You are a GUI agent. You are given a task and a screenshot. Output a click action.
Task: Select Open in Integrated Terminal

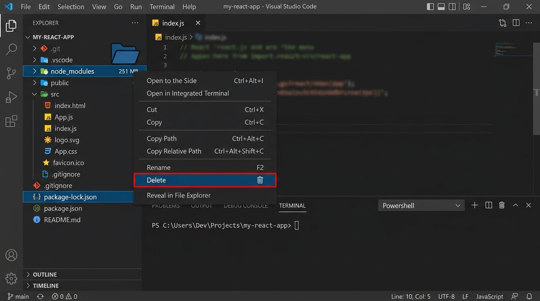pos(205,93)
